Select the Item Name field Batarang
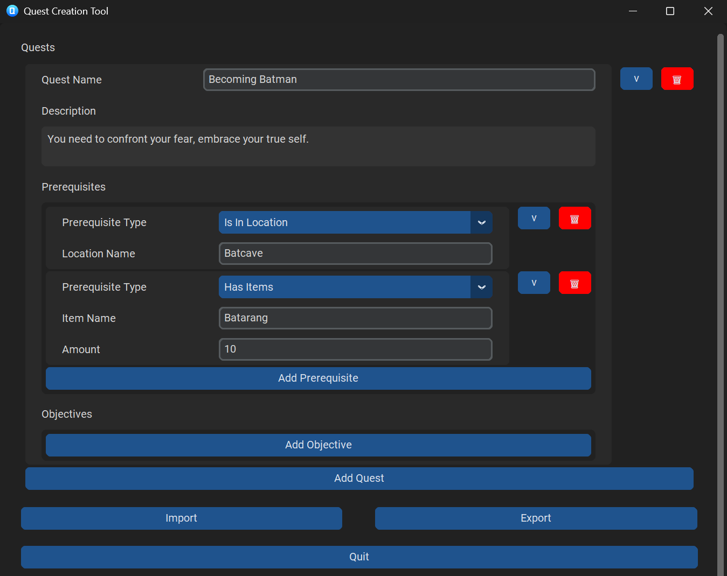 (x=355, y=318)
